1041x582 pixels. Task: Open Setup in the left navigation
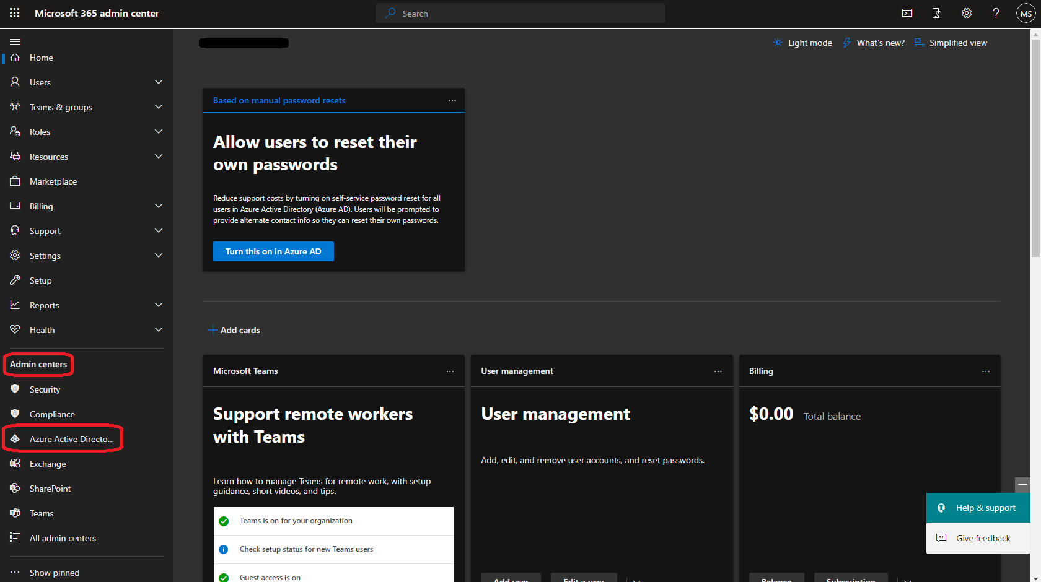(41, 280)
